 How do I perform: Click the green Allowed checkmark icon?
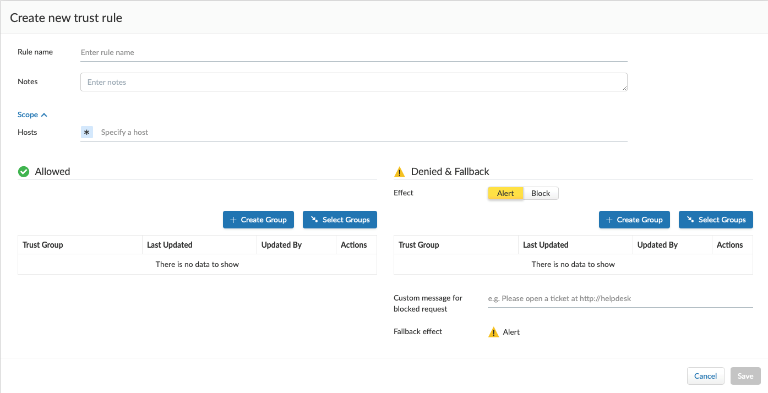coord(24,172)
